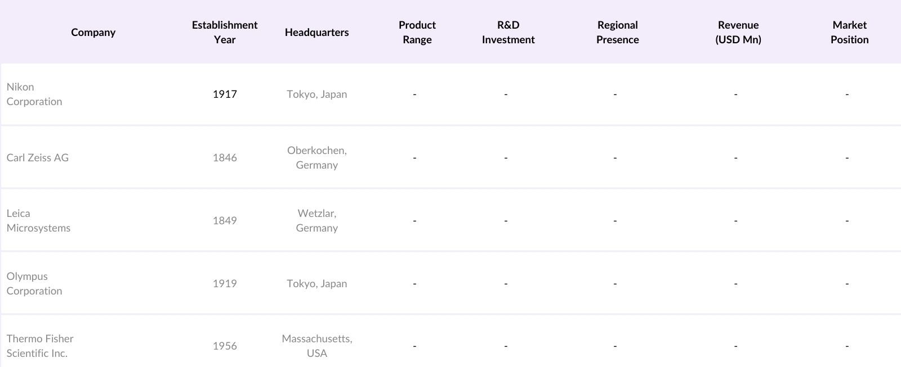The width and height of the screenshot is (901, 367).
Task: Click the Company column header
Action: 93,32
